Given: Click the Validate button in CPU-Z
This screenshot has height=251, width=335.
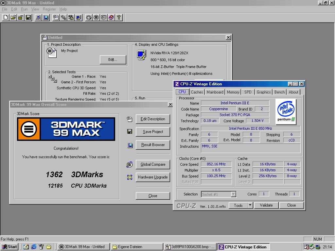Looking at the screenshot, I should click(266, 205).
